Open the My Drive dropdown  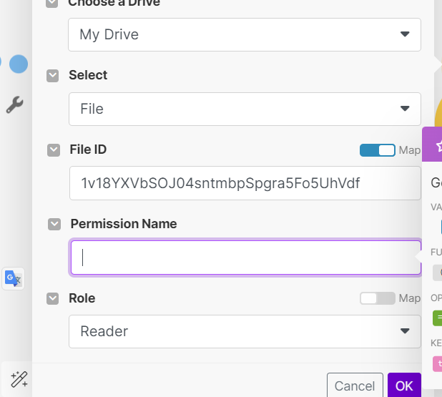pos(244,34)
